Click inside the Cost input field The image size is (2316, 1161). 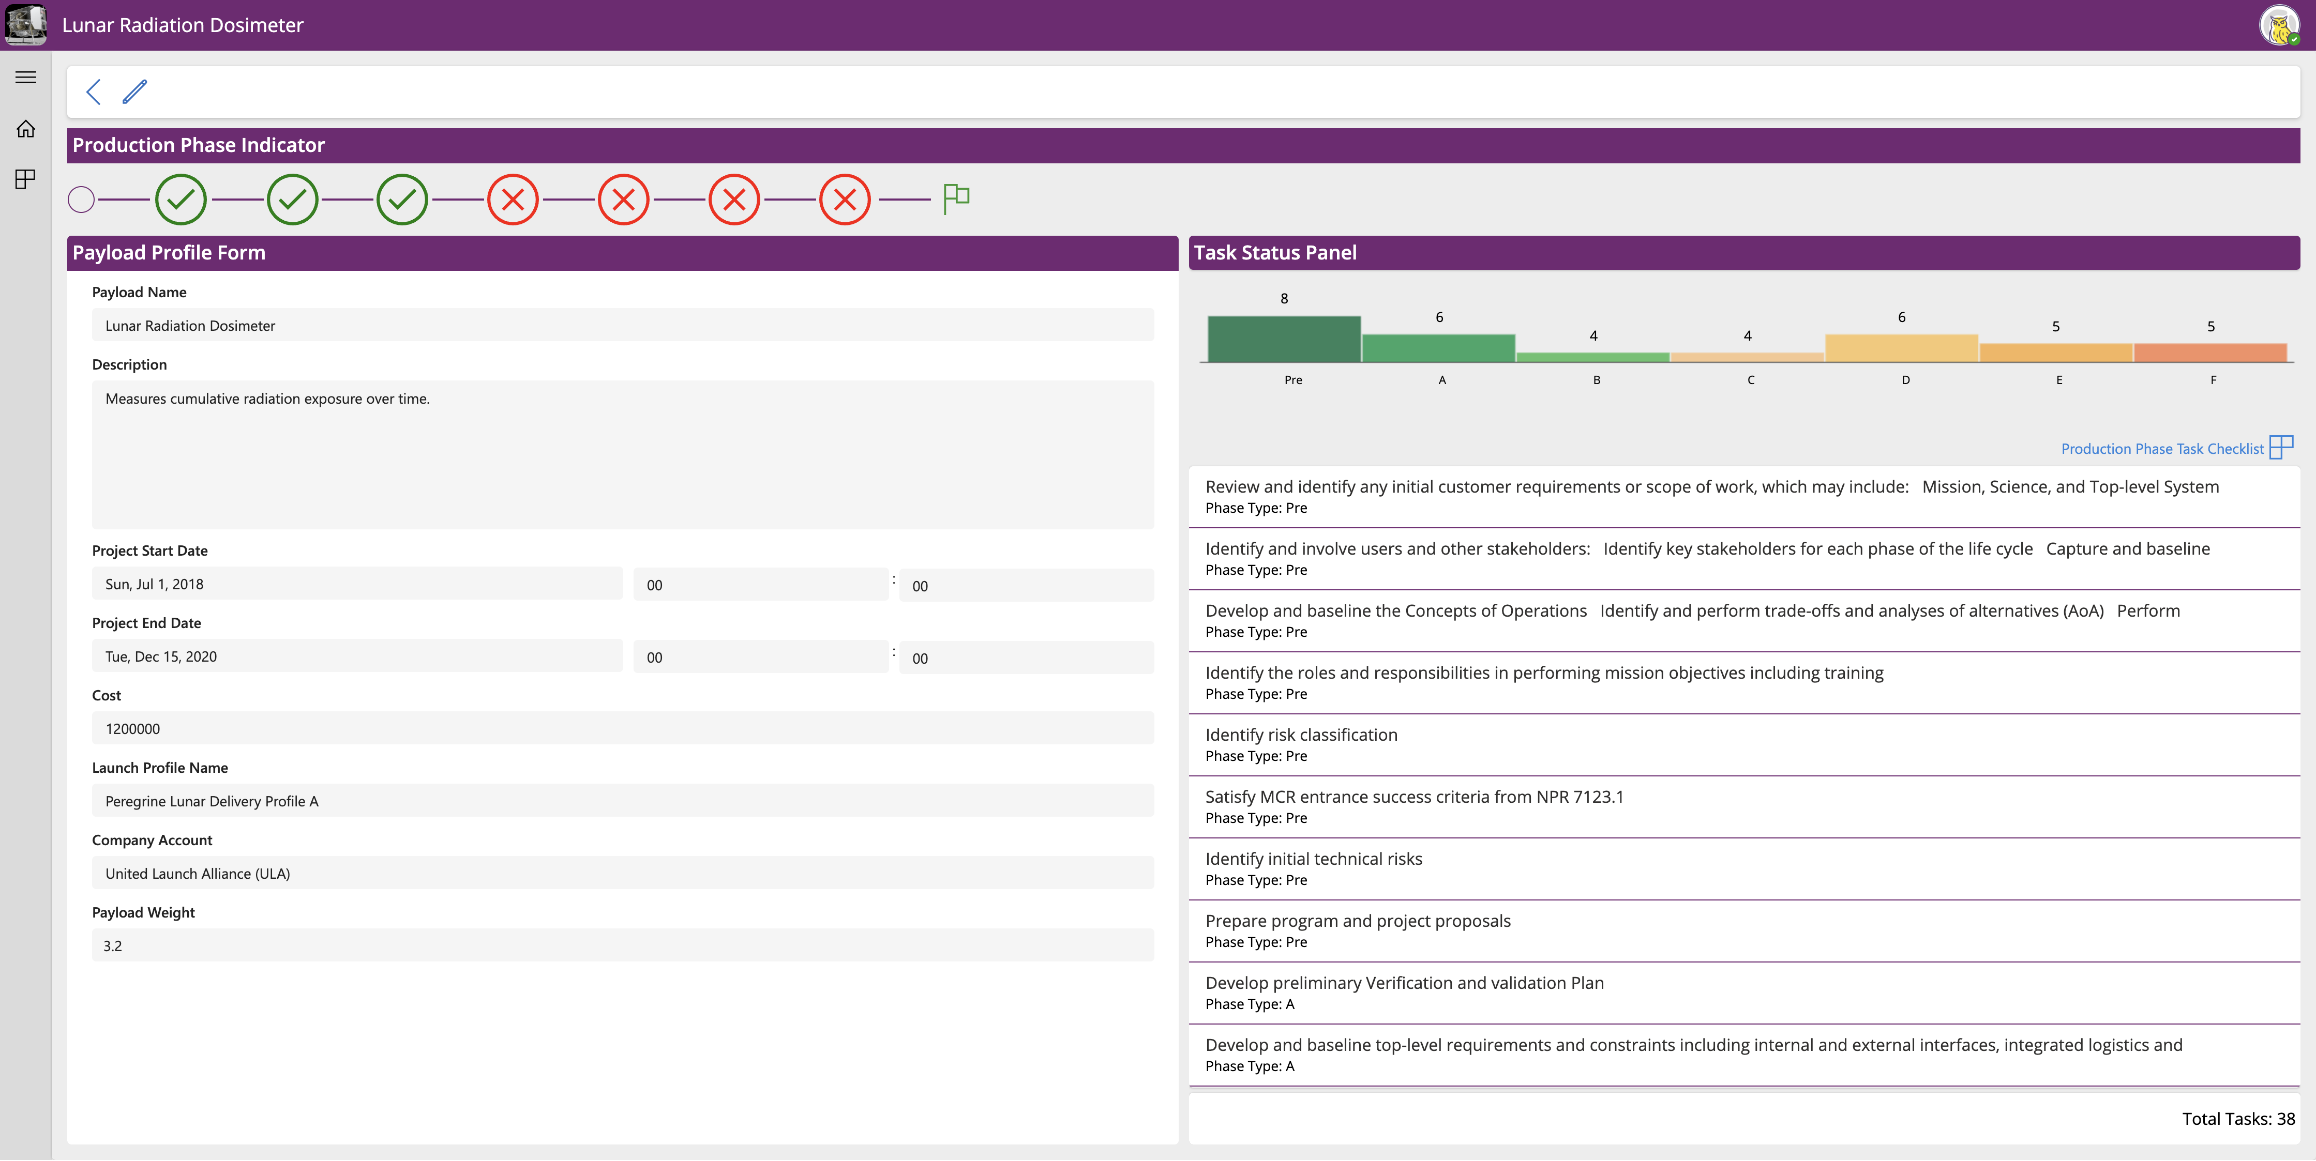tap(622, 728)
